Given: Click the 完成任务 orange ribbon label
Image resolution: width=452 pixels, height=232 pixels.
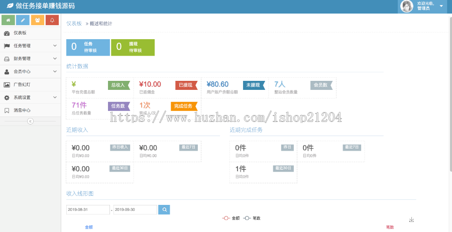Looking at the screenshot, I should [x=184, y=106].
